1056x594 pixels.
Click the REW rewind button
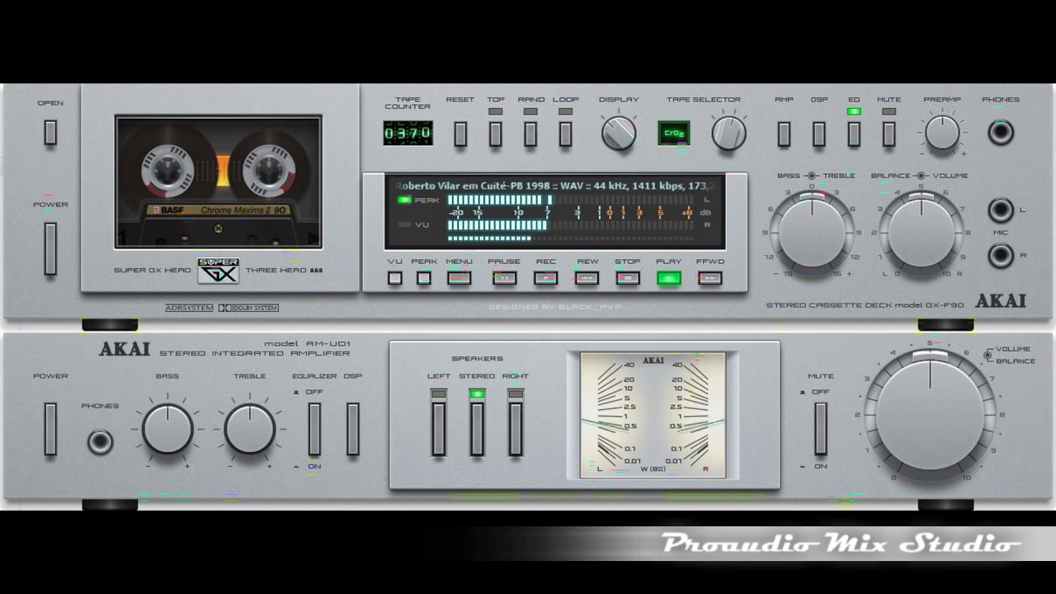[x=587, y=278]
